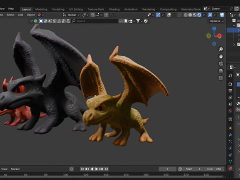This screenshot has height=180, width=240.
Task: Toggle auto keying record button
Action: [x=71, y=169]
